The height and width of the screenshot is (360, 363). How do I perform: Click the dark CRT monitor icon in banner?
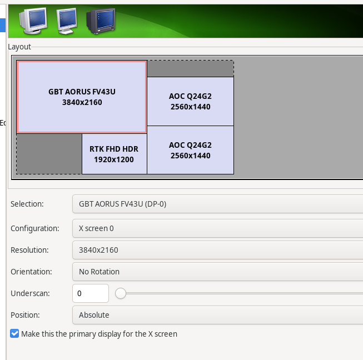(100, 21)
